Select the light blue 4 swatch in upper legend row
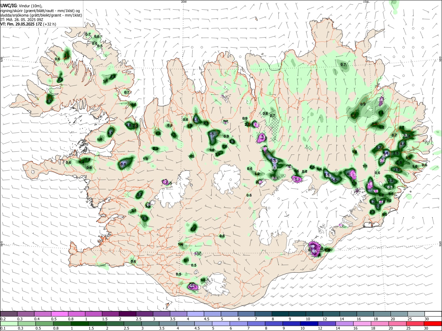The height and width of the screenshot is (331, 442). point(195,314)
